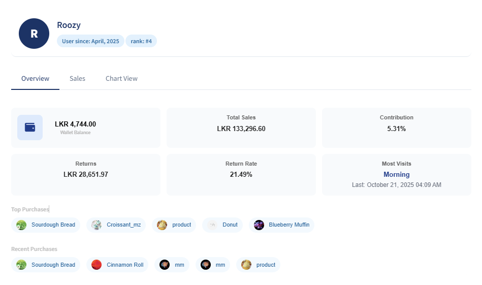Click the 'rank: #4' badge

pos(141,41)
